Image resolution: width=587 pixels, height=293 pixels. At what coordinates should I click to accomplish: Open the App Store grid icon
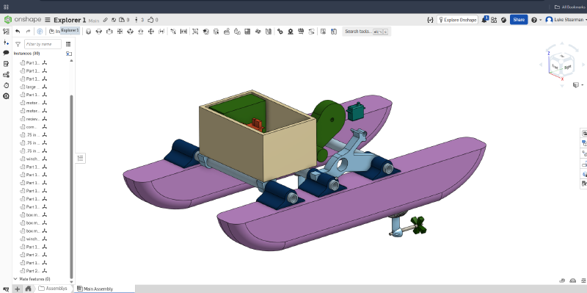click(494, 20)
